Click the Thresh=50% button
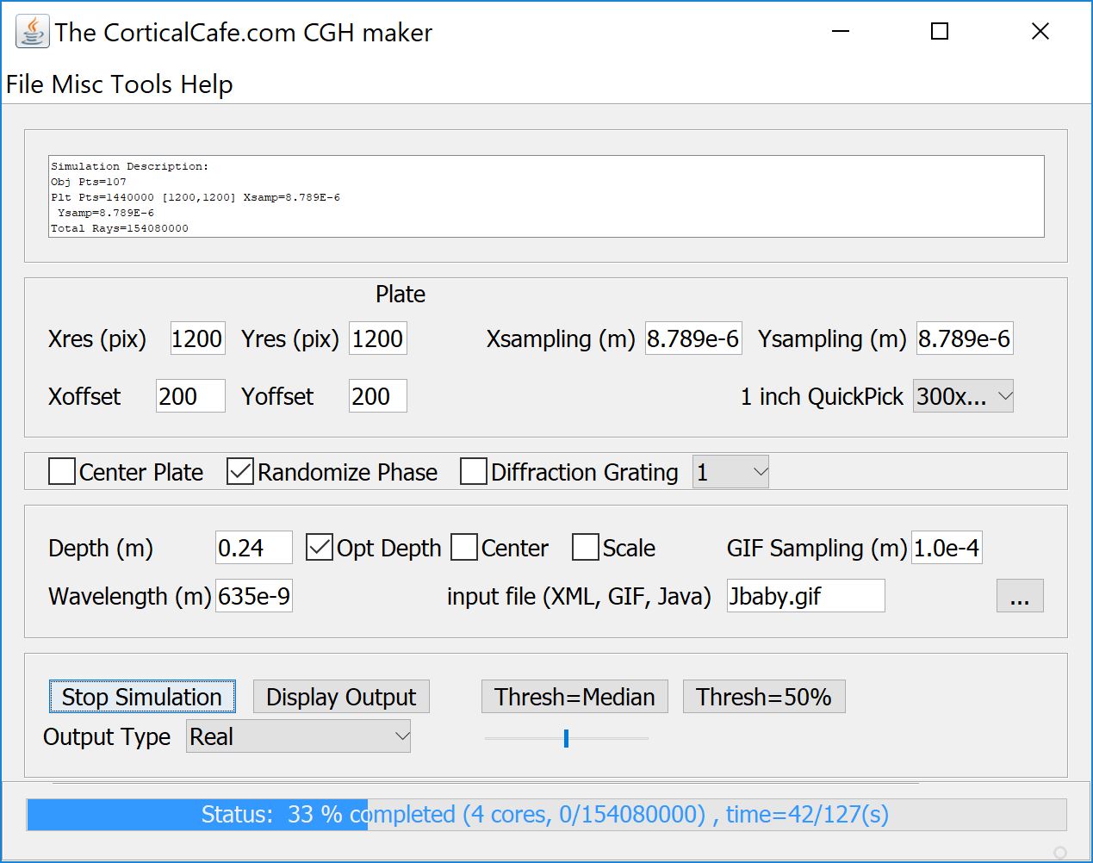The image size is (1093, 863). pos(764,697)
